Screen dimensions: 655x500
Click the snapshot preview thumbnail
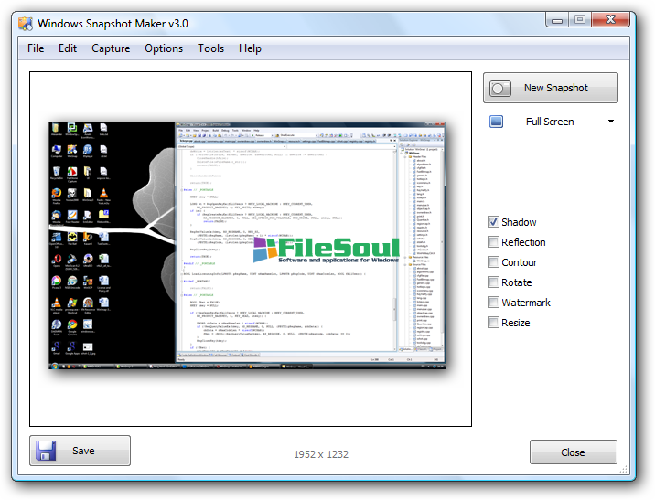pos(247,245)
